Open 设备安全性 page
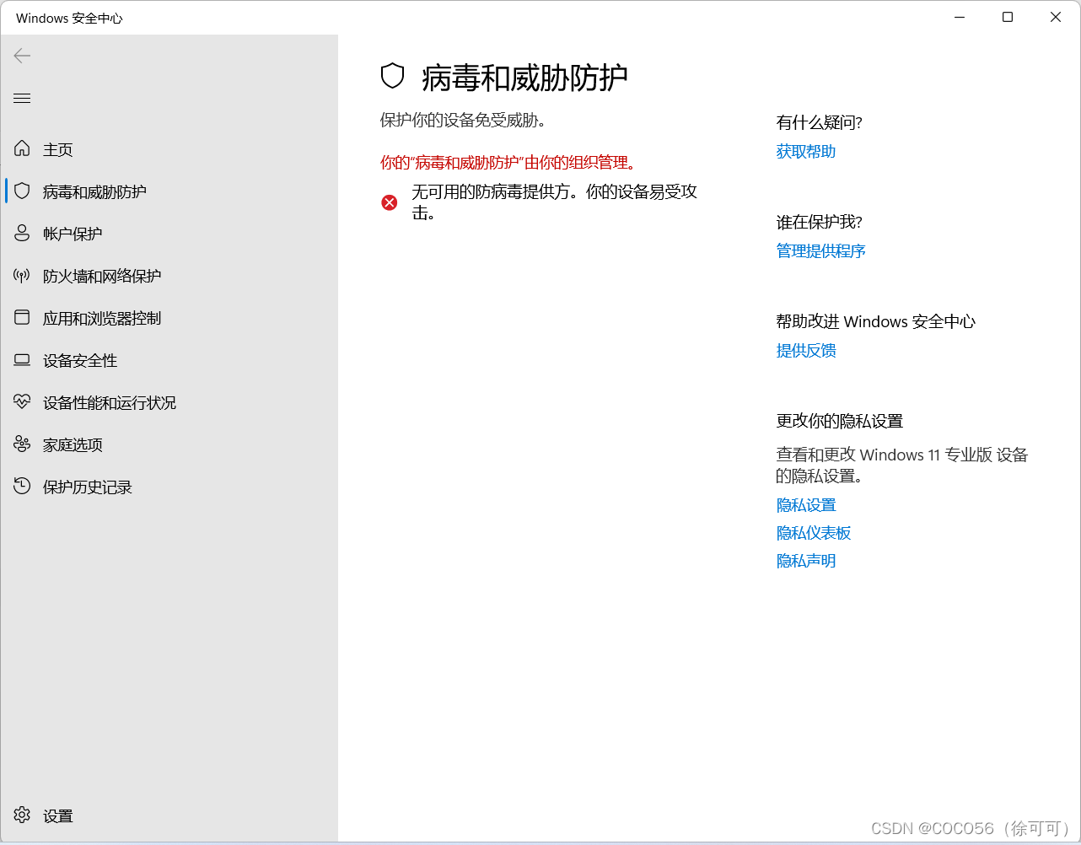 [x=80, y=361]
